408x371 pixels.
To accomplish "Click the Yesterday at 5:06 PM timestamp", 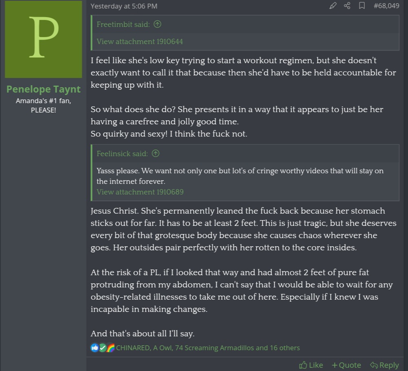I will coord(124,6).
